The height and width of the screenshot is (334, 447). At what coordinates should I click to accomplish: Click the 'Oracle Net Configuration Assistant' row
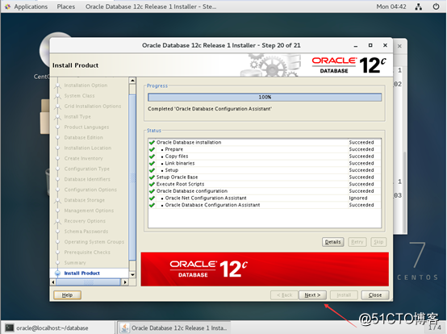click(x=265, y=198)
